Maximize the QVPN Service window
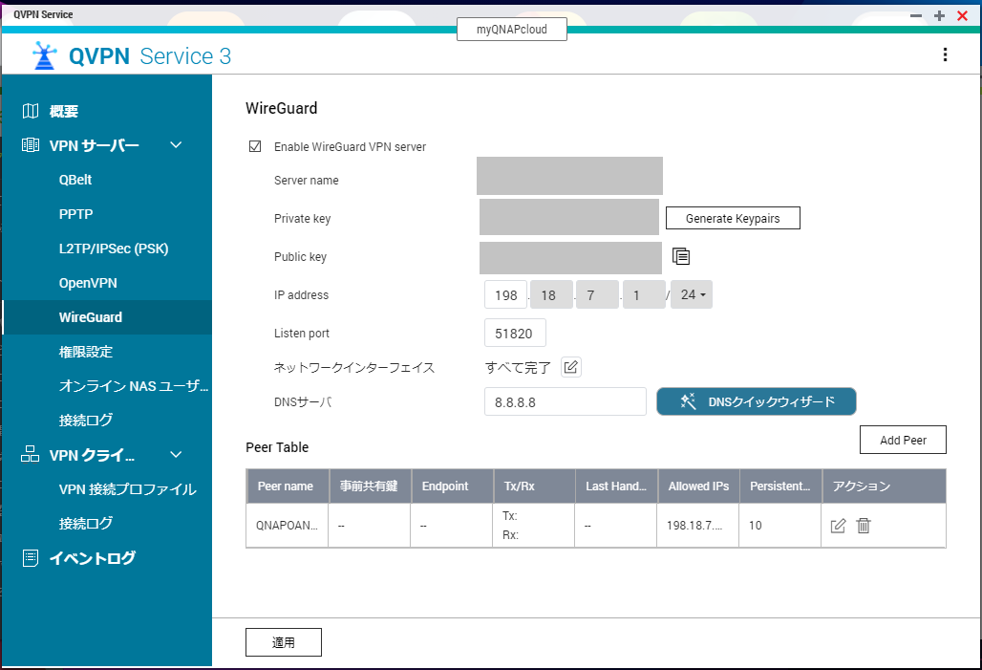 939,15
